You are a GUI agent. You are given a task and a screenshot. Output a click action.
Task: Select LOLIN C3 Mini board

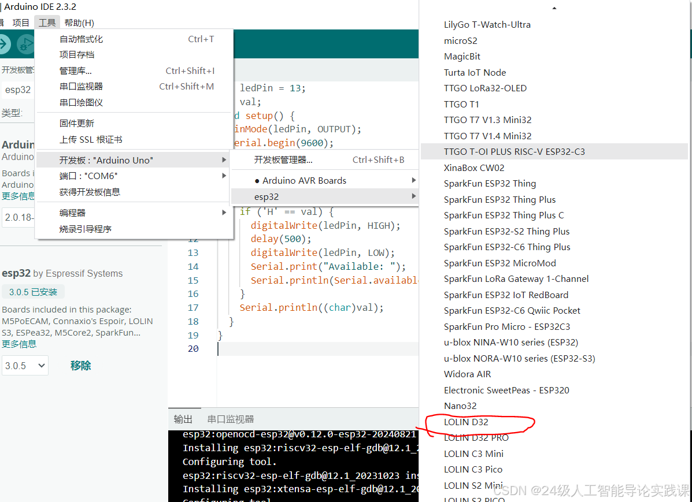[x=554, y=453]
